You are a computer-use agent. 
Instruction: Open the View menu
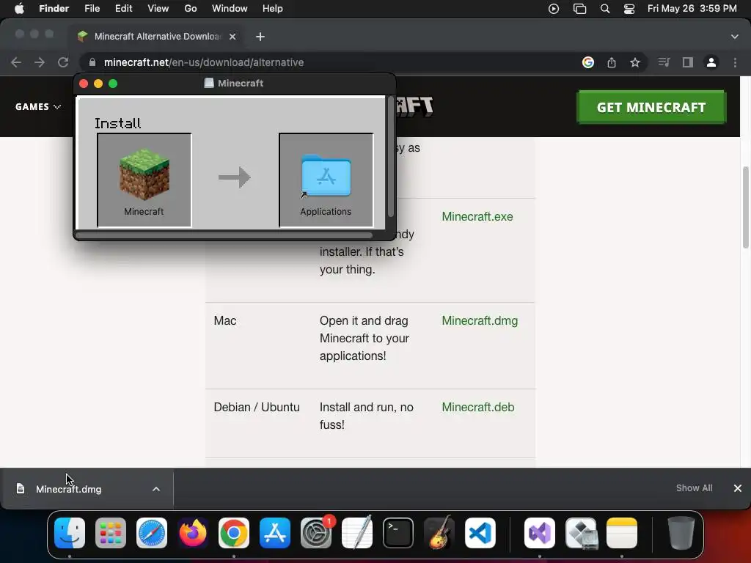[x=158, y=9]
